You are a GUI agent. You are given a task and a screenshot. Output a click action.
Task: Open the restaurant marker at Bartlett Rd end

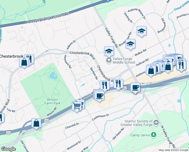[105, 86]
